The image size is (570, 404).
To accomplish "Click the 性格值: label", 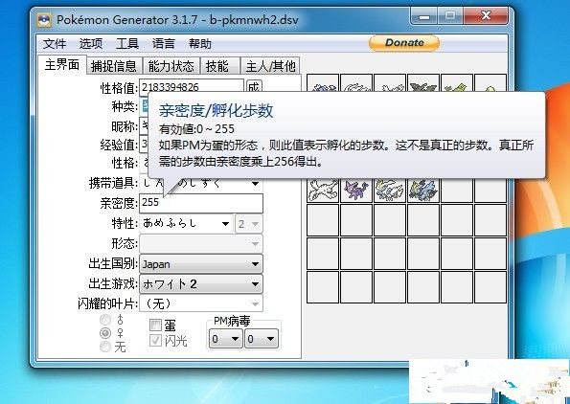I will (119, 87).
